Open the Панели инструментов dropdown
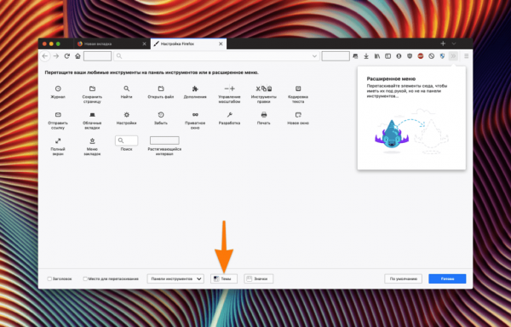The width and height of the screenshot is (511, 327). [175, 278]
